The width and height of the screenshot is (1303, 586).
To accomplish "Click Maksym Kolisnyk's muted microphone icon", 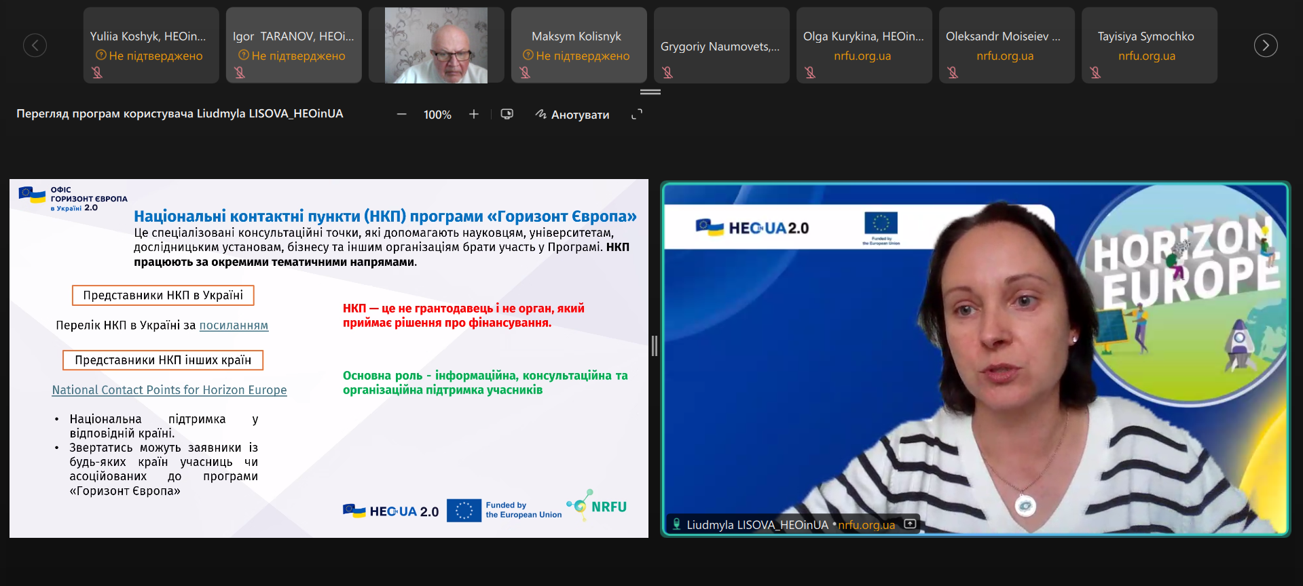I will (525, 72).
